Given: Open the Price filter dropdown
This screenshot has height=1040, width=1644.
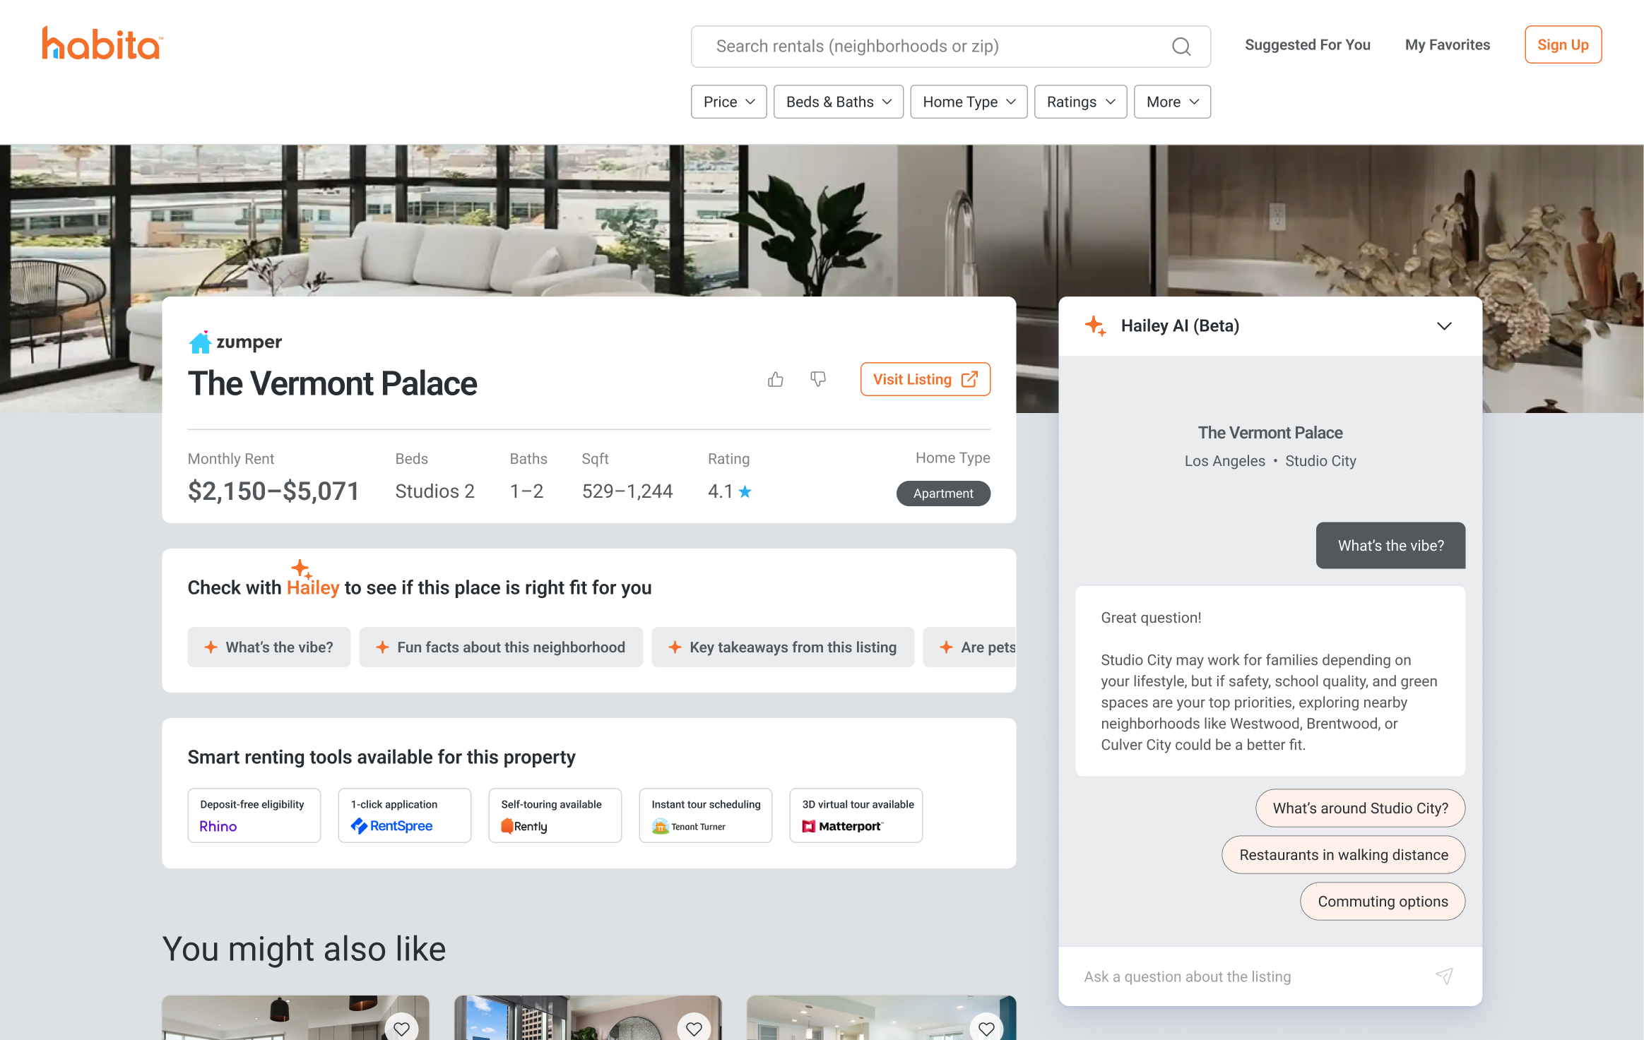Looking at the screenshot, I should pos(729,102).
